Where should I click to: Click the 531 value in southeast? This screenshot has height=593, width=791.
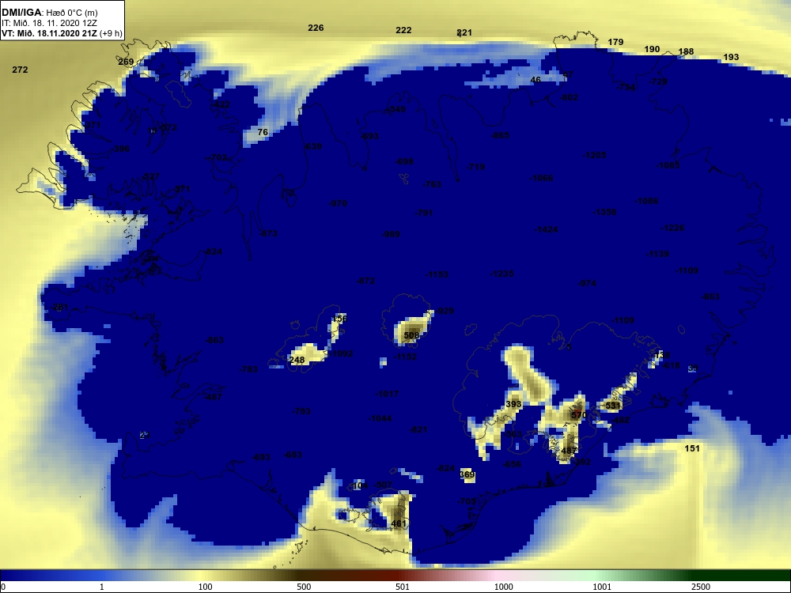[613, 406]
